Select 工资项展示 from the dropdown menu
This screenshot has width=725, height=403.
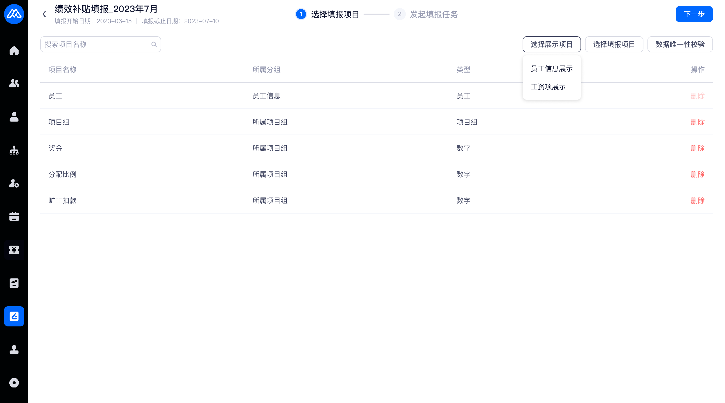(548, 87)
